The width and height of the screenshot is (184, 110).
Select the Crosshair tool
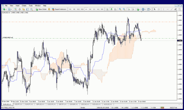click(x=159, y=9)
